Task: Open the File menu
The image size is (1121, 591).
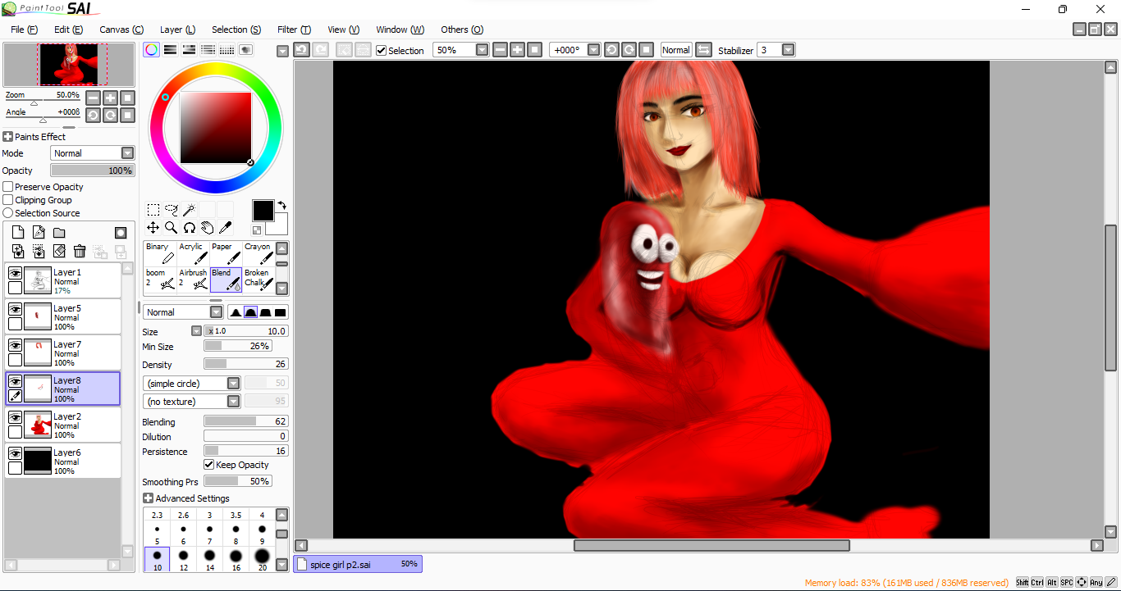Action: 25,30
